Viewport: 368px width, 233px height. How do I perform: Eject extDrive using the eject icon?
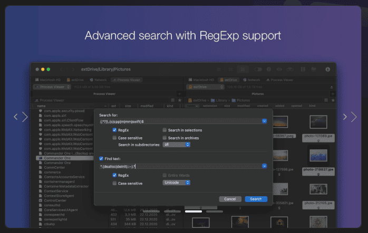332,87
